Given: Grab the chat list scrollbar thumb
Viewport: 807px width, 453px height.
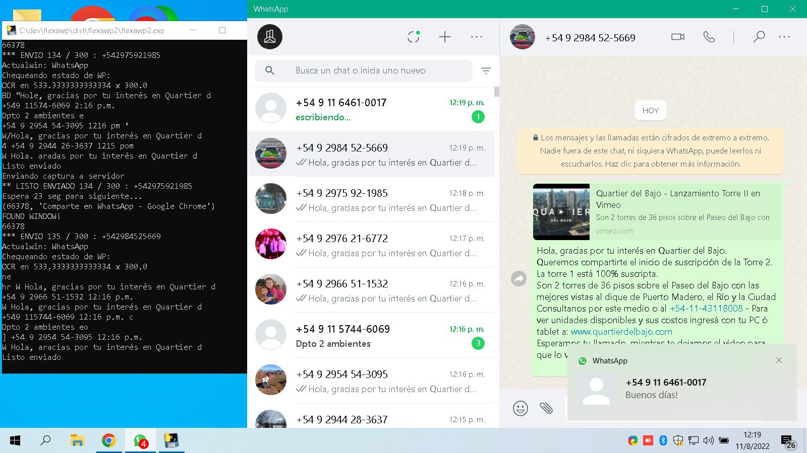Looking at the screenshot, I should coord(497,91).
